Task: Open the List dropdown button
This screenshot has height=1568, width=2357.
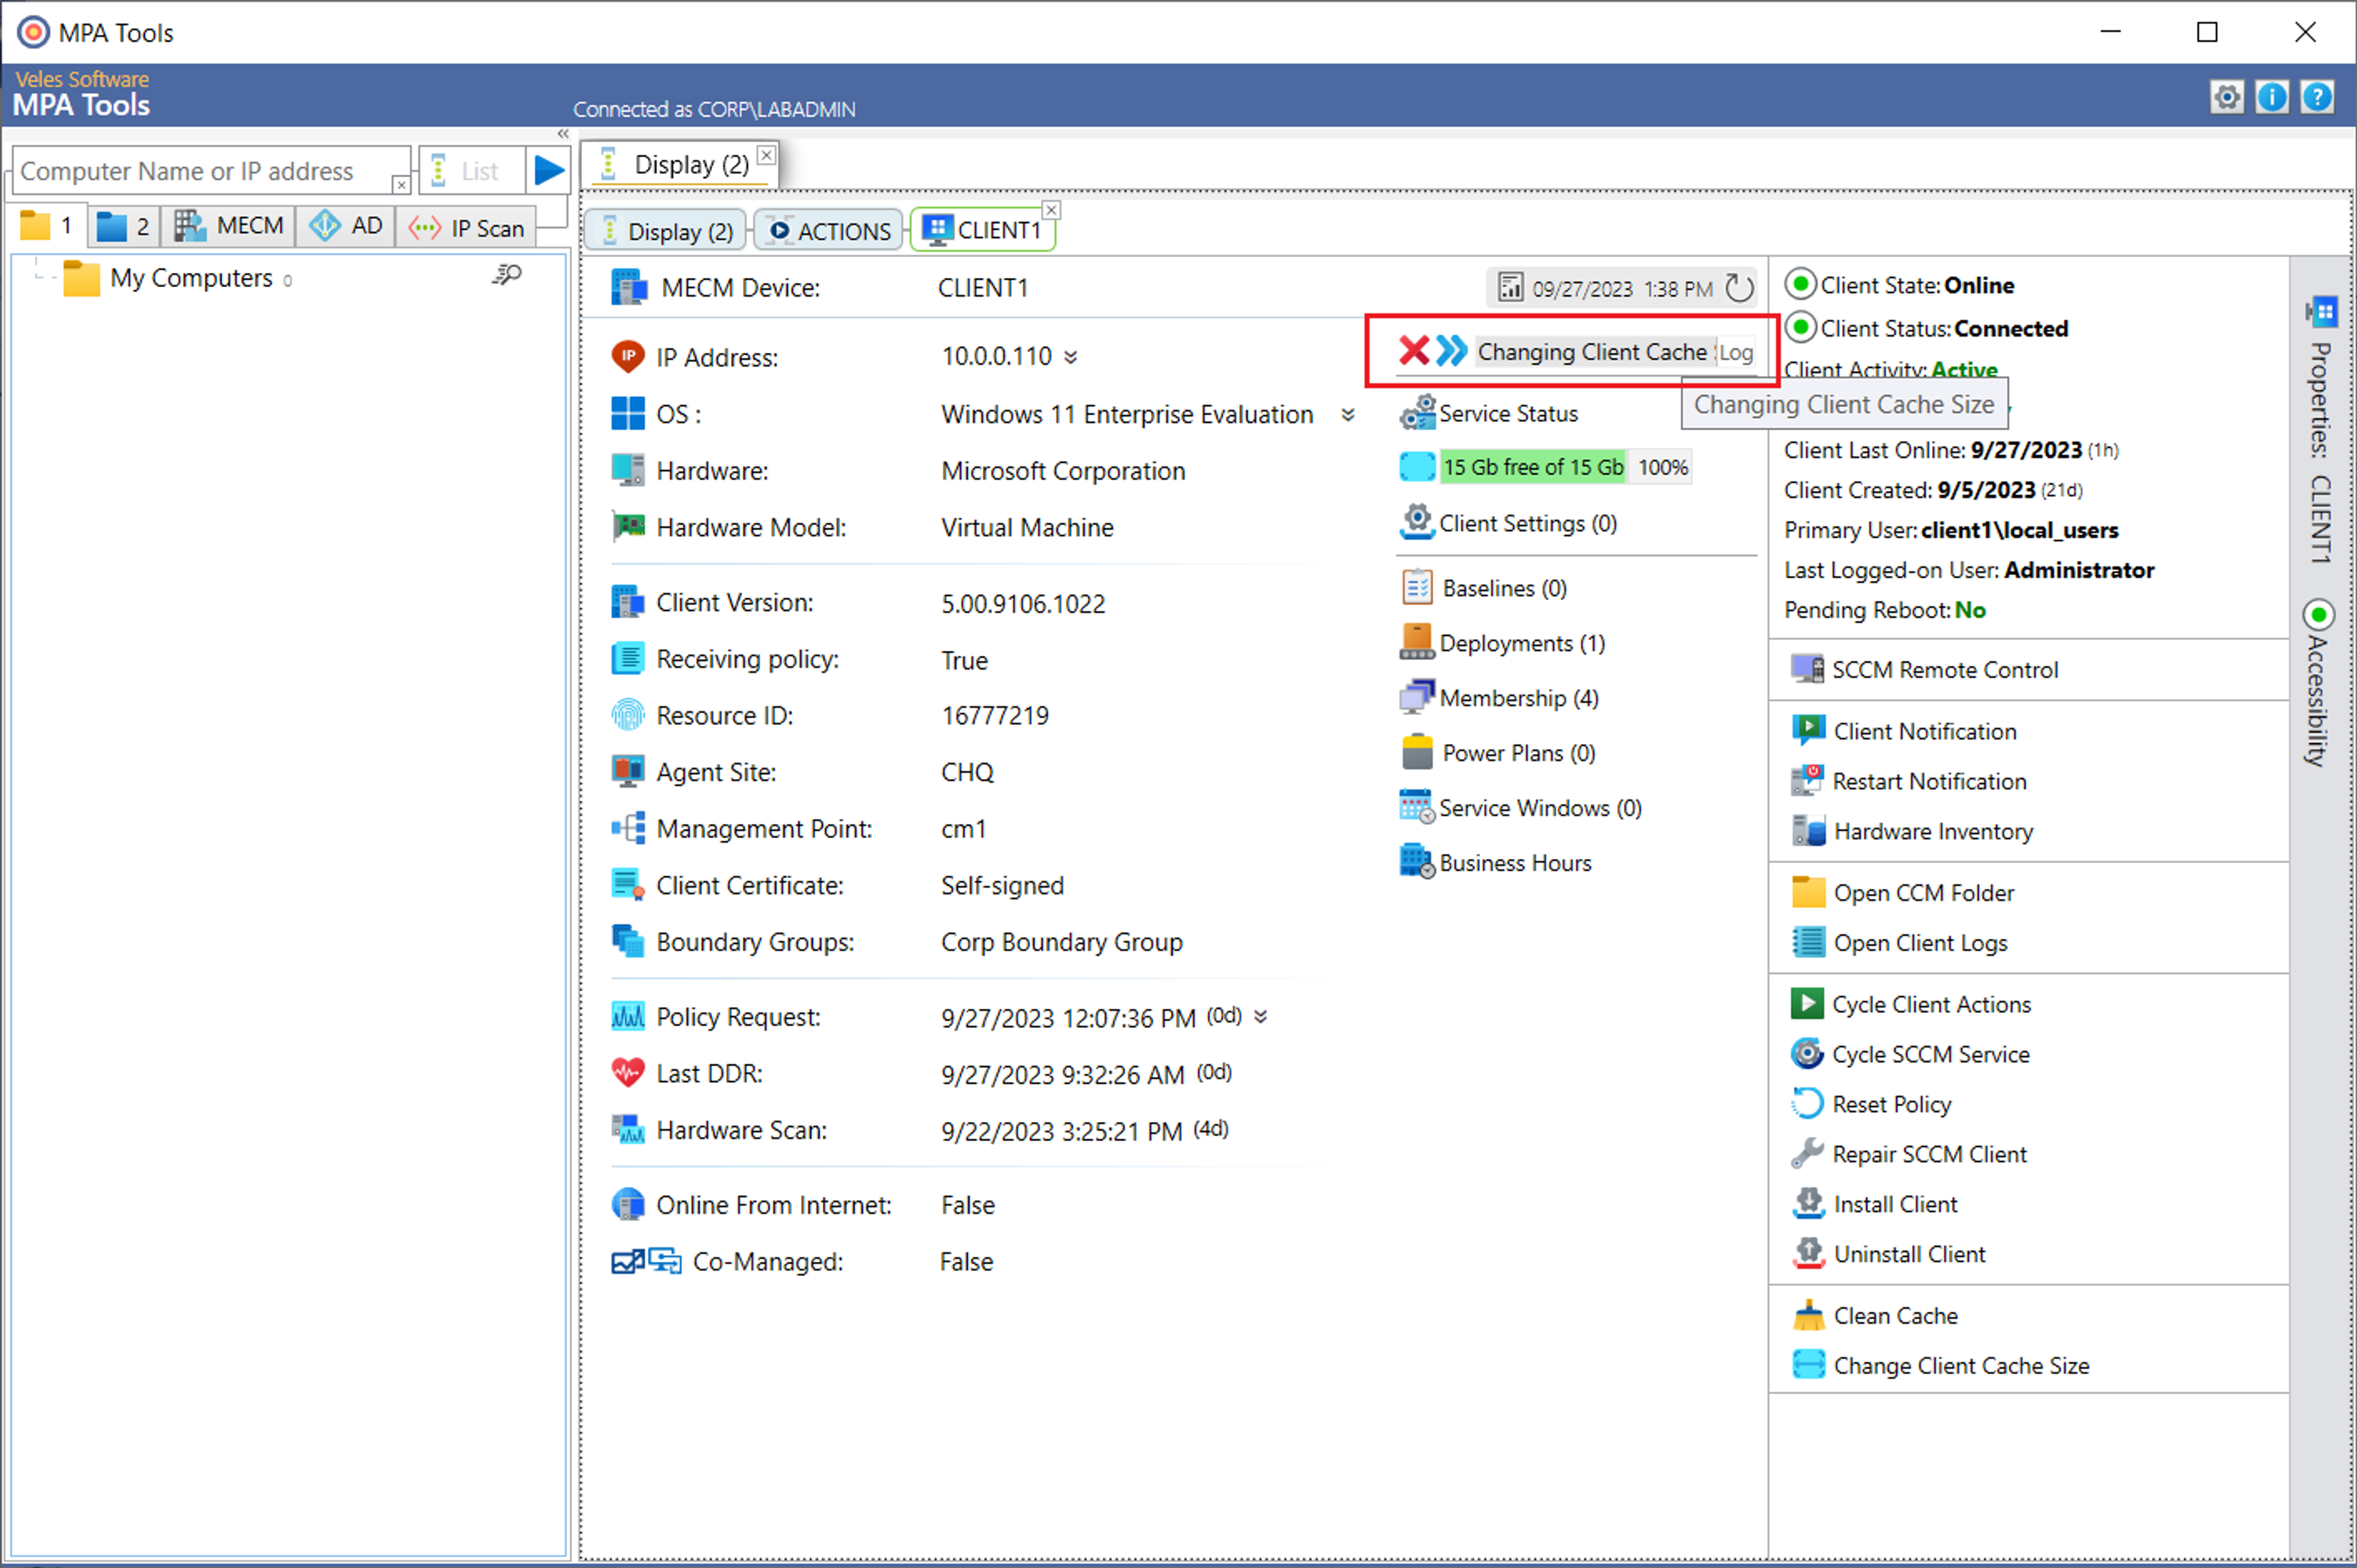Action: [x=471, y=171]
